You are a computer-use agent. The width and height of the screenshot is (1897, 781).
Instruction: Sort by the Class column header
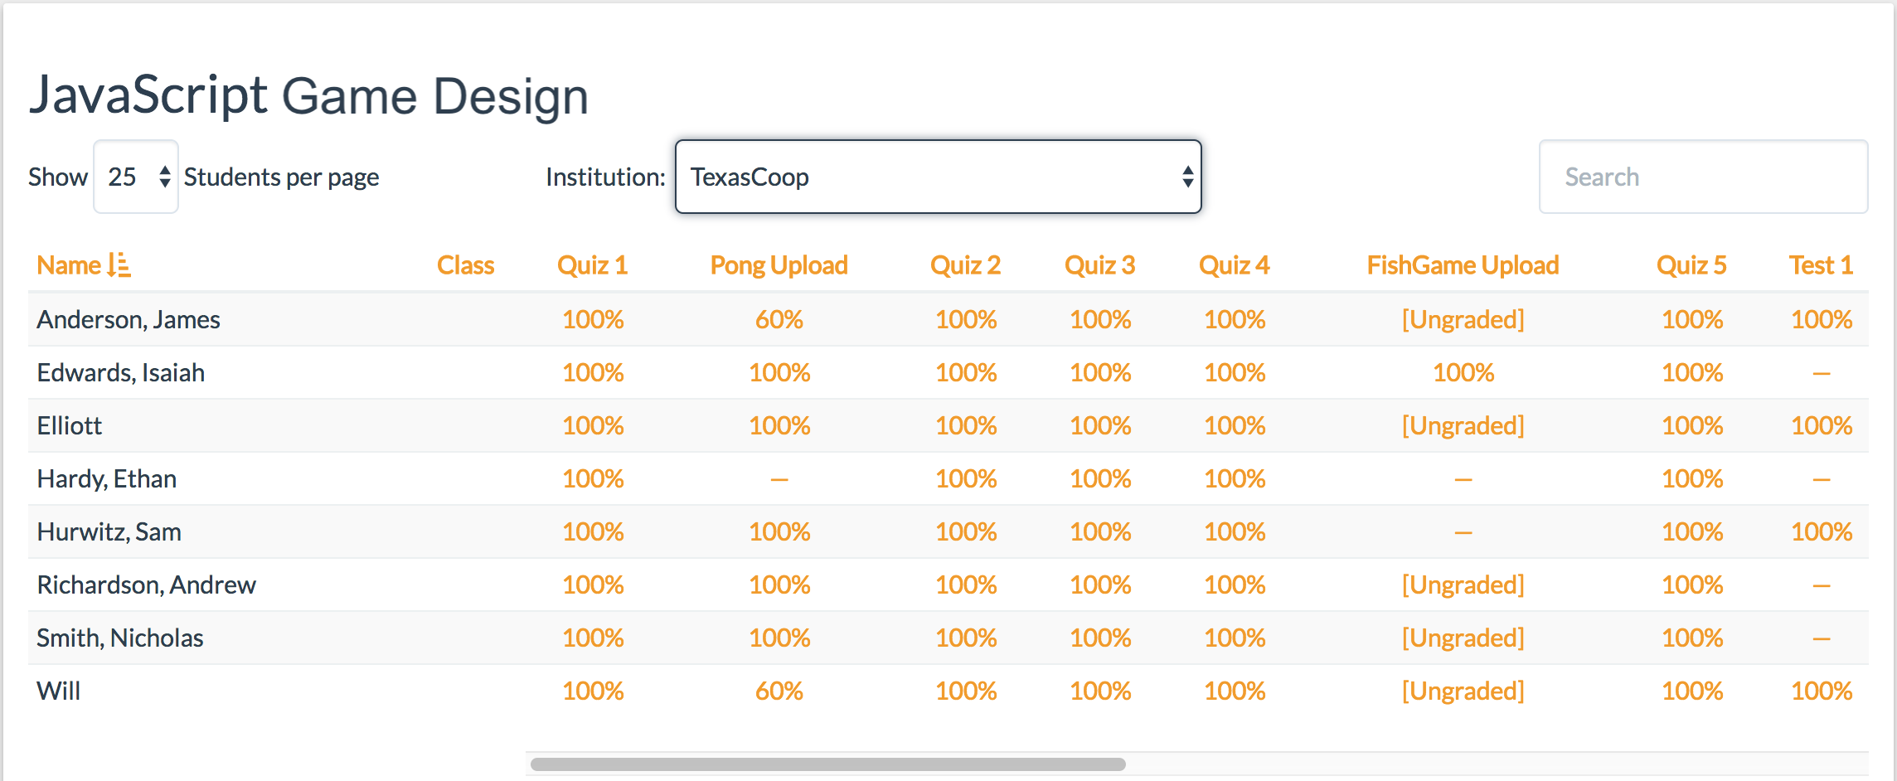point(465,265)
